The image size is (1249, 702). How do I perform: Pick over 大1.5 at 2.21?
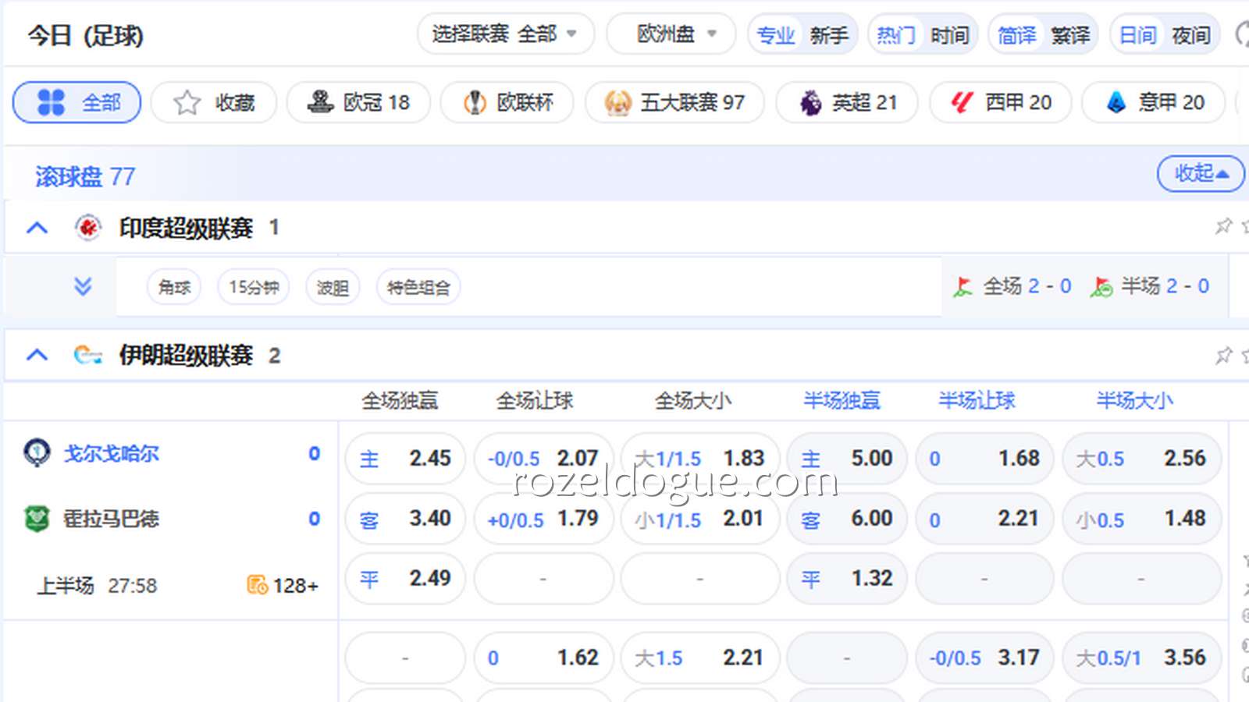700,658
